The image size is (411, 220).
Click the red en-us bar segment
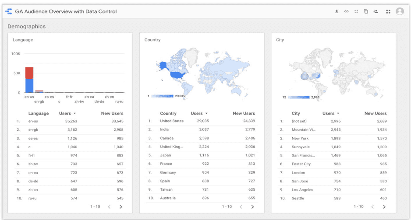[x=29, y=73]
